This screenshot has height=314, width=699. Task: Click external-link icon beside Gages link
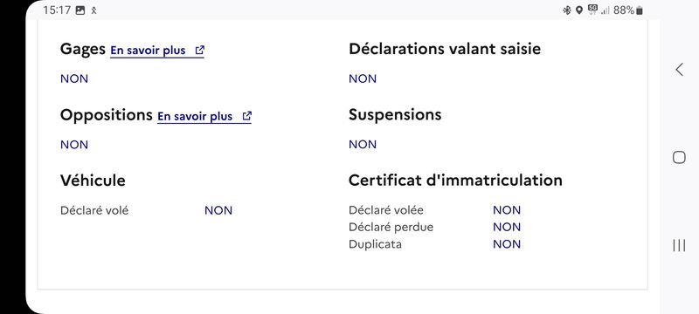click(200, 50)
